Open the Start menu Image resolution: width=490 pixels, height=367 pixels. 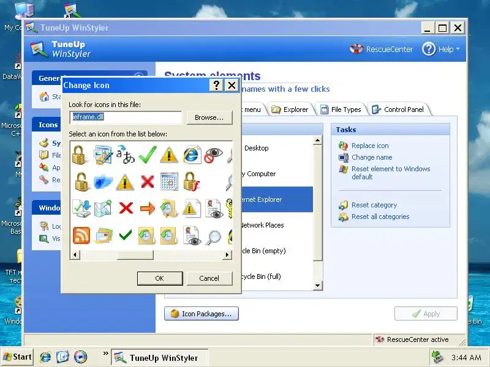[17, 357]
